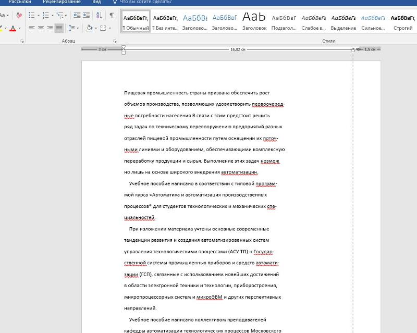
Task: Toggle right text alignment
Action: tap(50, 28)
